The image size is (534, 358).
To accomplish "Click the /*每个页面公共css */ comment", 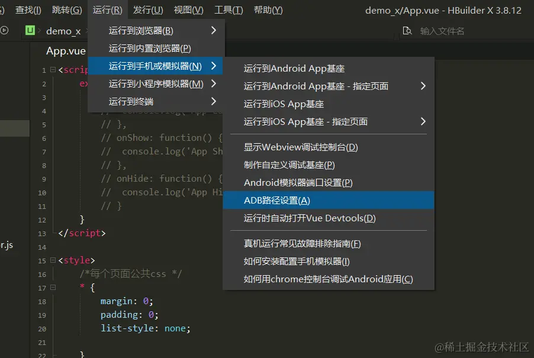I will pyautogui.click(x=131, y=274).
